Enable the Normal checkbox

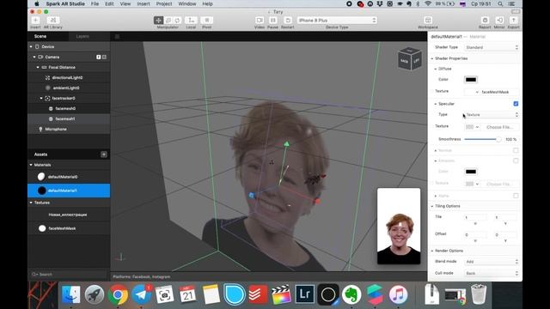516,150
